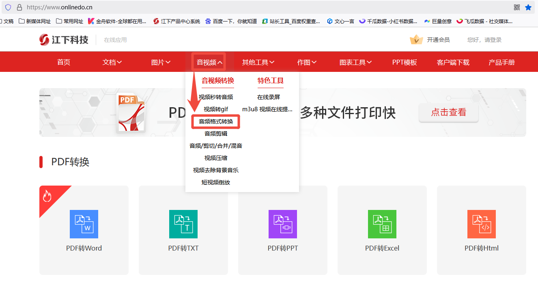Open the PDF转Html tool icon
538x281 pixels.
tap(482, 224)
